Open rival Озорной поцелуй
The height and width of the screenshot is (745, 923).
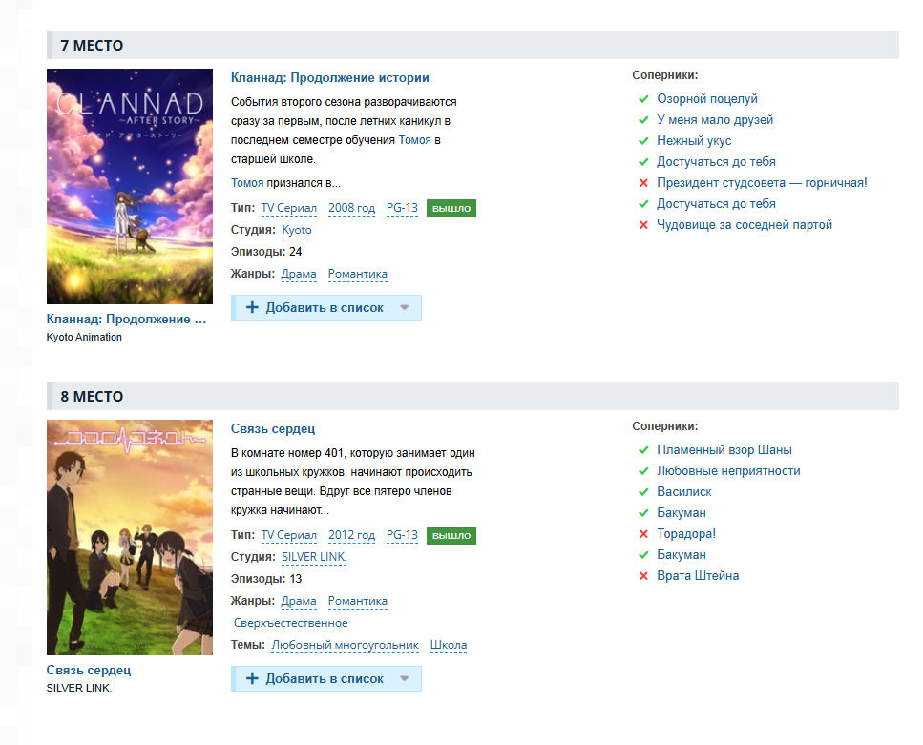(707, 99)
